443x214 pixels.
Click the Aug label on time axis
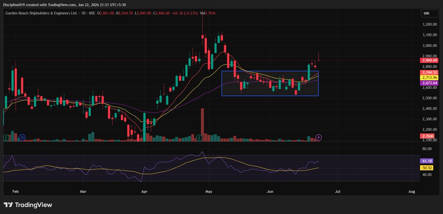[x=412, y=192]
